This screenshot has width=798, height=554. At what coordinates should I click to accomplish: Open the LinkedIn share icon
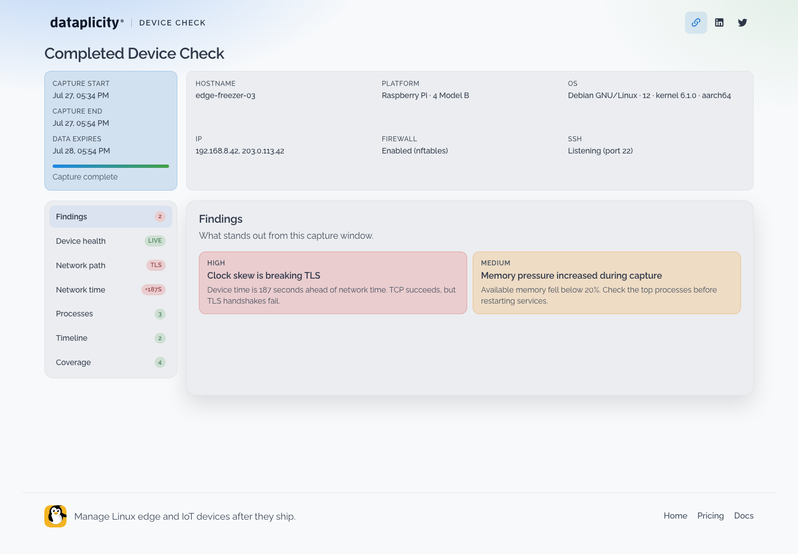point(719,23)
